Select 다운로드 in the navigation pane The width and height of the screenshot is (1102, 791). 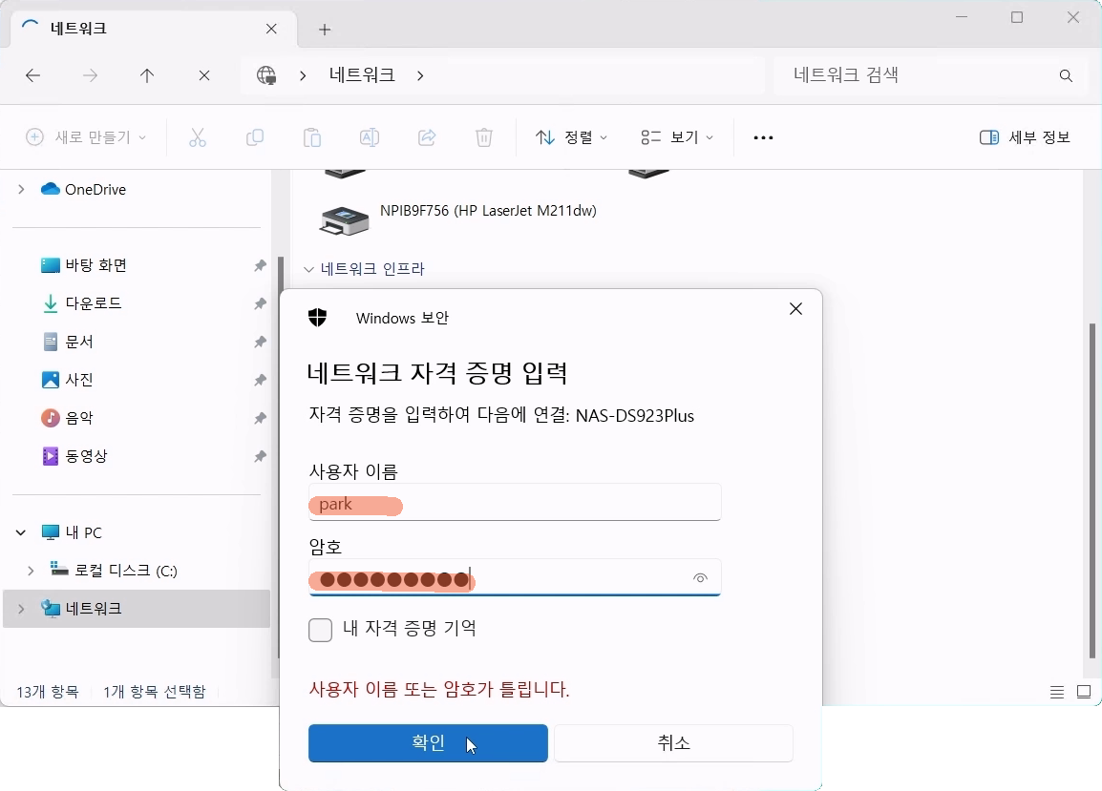94,303
